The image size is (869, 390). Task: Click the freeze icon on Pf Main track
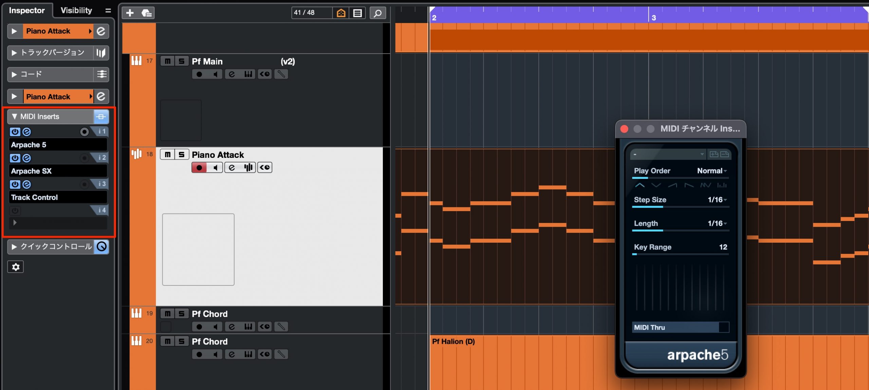pos(281,74)
